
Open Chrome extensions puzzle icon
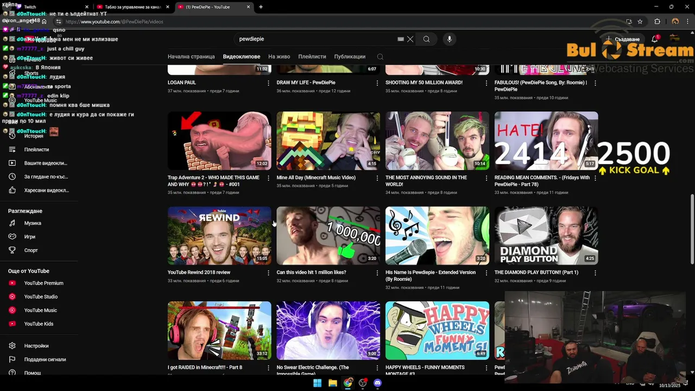[x=657, y=22]
